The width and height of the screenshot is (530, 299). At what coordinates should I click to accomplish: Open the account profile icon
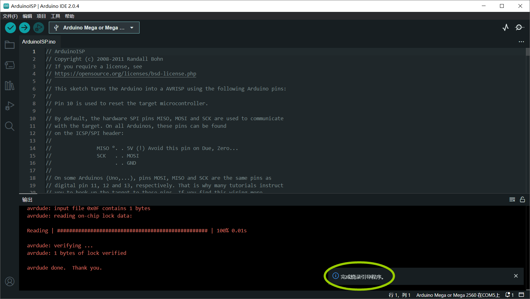(10, 281)
